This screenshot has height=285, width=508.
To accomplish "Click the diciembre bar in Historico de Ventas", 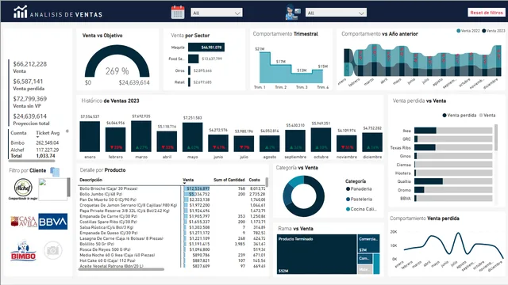I will 372,142.
